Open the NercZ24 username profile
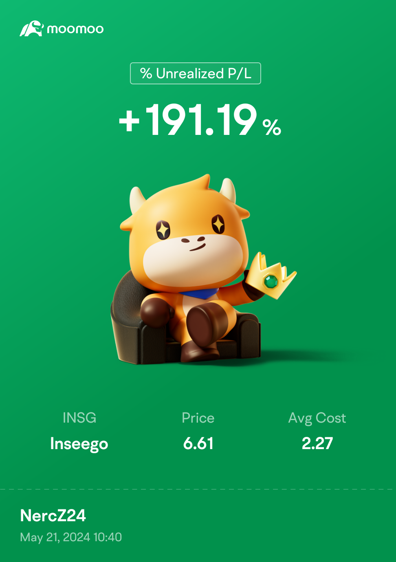The height and width of the screenshot is (562, 396). click(53, 516)
